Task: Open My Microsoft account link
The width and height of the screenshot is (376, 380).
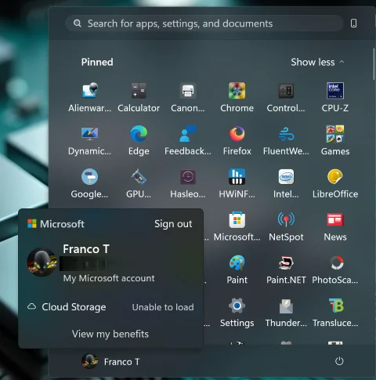Action: [x=109, y=278]
